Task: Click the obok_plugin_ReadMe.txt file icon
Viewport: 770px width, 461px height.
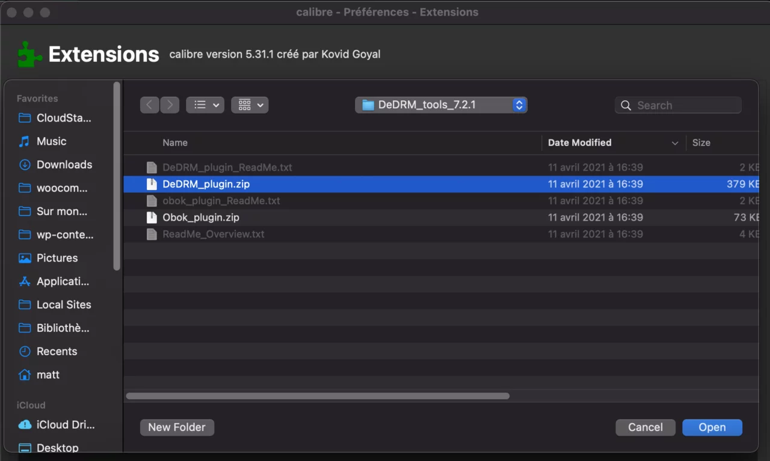Action: [152, 201]
